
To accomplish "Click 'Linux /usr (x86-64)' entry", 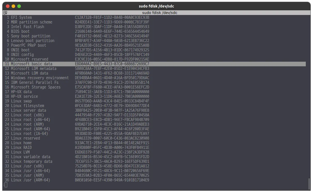I will tap(31, 171).
